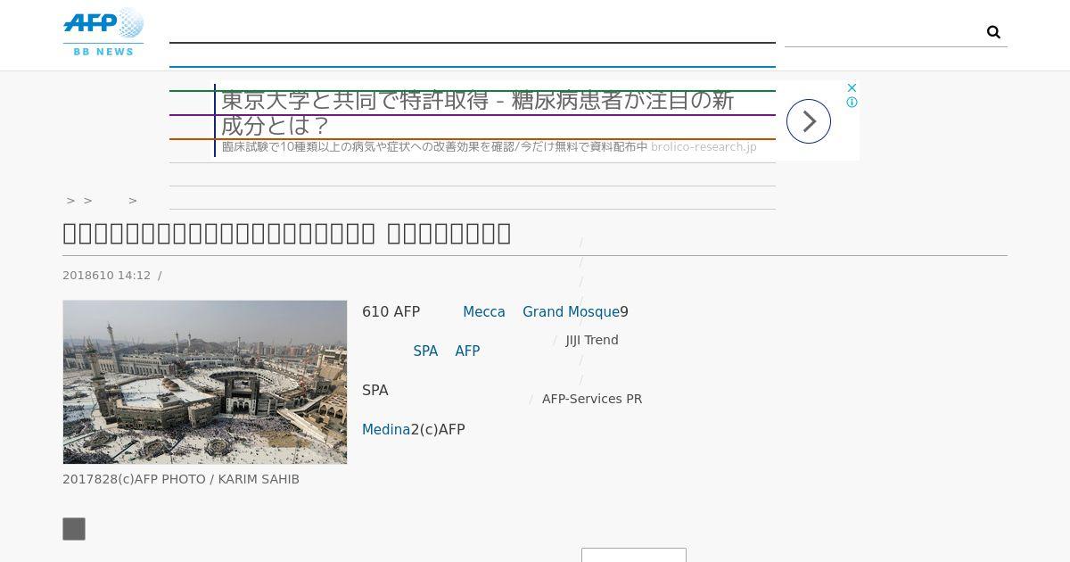Open the Tokyo University patent ad headline
Screen dimensions: 1070x562
click(x=478, y=112)
